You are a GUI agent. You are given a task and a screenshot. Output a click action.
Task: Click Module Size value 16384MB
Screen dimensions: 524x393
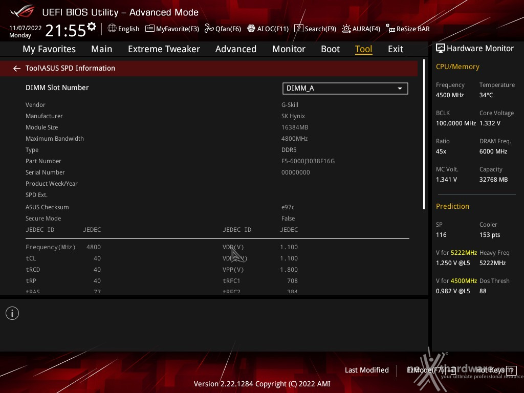tap(295, 127)
